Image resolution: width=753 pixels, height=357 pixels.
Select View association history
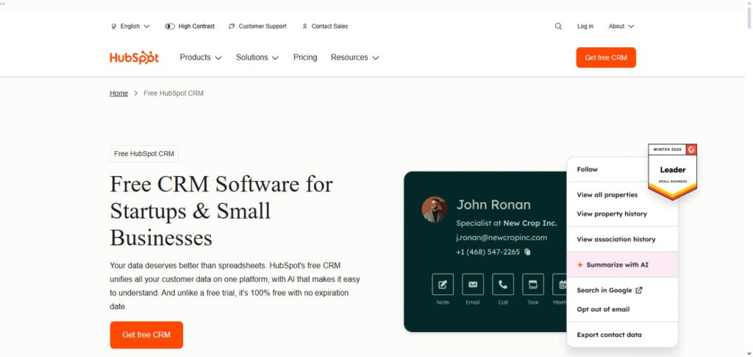click(616, 239)
